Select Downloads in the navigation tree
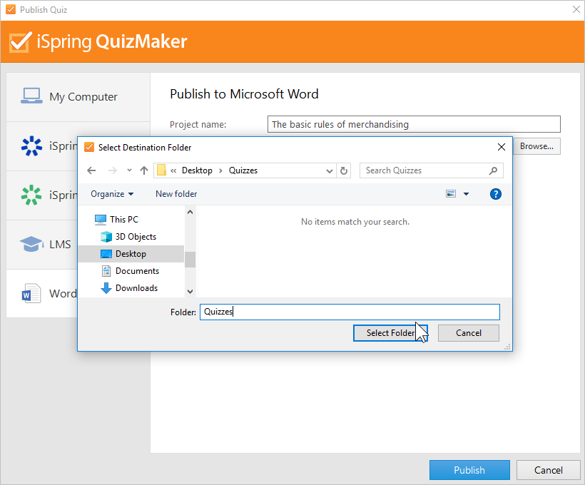Viewport: 585px width, 485px height. pyautogui.click(x=136, y=288)
